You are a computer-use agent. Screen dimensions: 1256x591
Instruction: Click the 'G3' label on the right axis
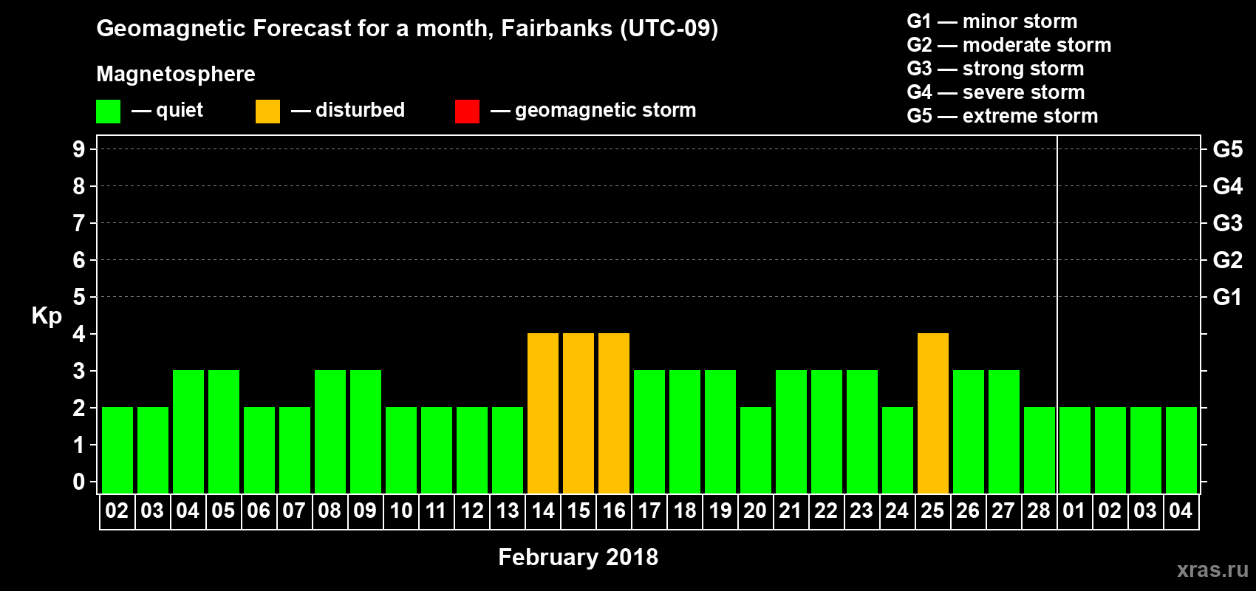[x=1228, y=223]
